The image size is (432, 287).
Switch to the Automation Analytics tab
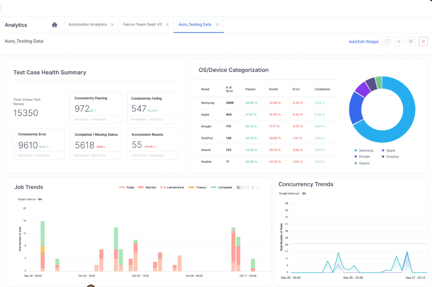[x=89, y=24]
